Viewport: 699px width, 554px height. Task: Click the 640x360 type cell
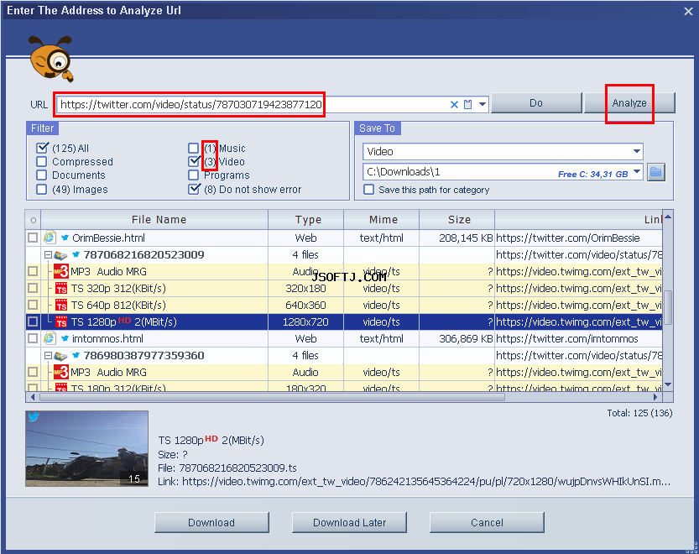[x=305, y=305]
